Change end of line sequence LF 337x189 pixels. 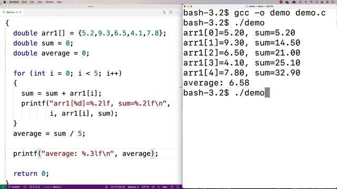[153, 187]
